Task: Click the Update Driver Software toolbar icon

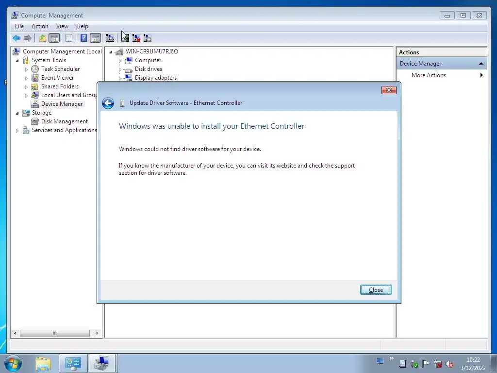Action: (x=125, y=38)
